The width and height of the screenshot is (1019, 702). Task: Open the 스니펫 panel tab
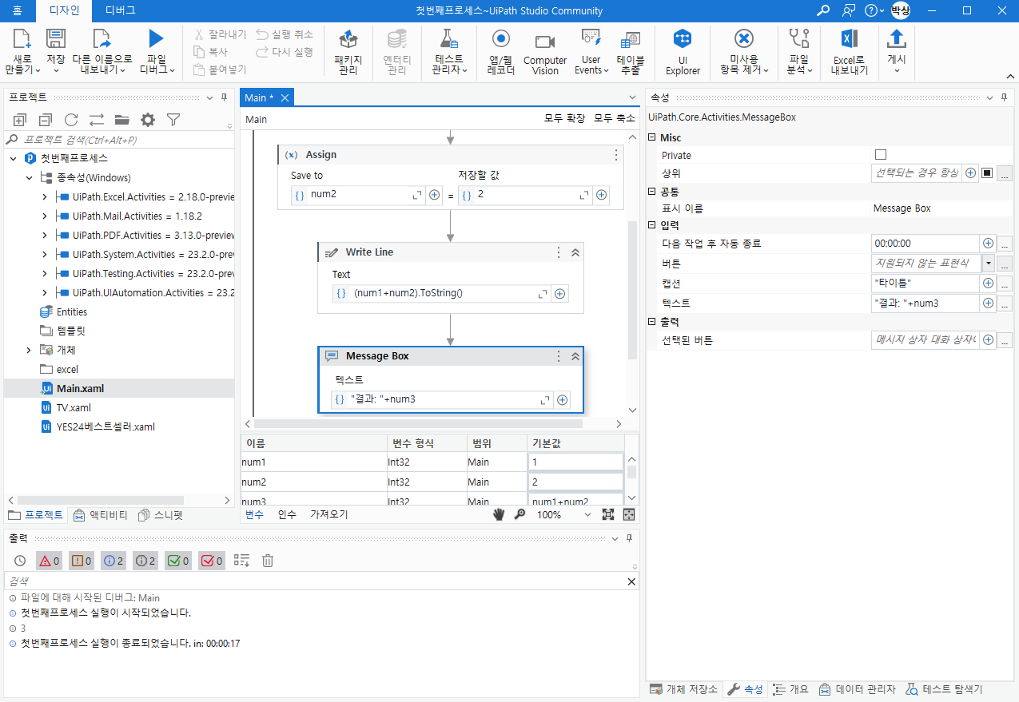161,515
